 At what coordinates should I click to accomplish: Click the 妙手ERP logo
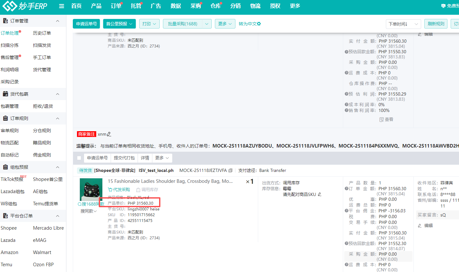(x=25, y=6)
